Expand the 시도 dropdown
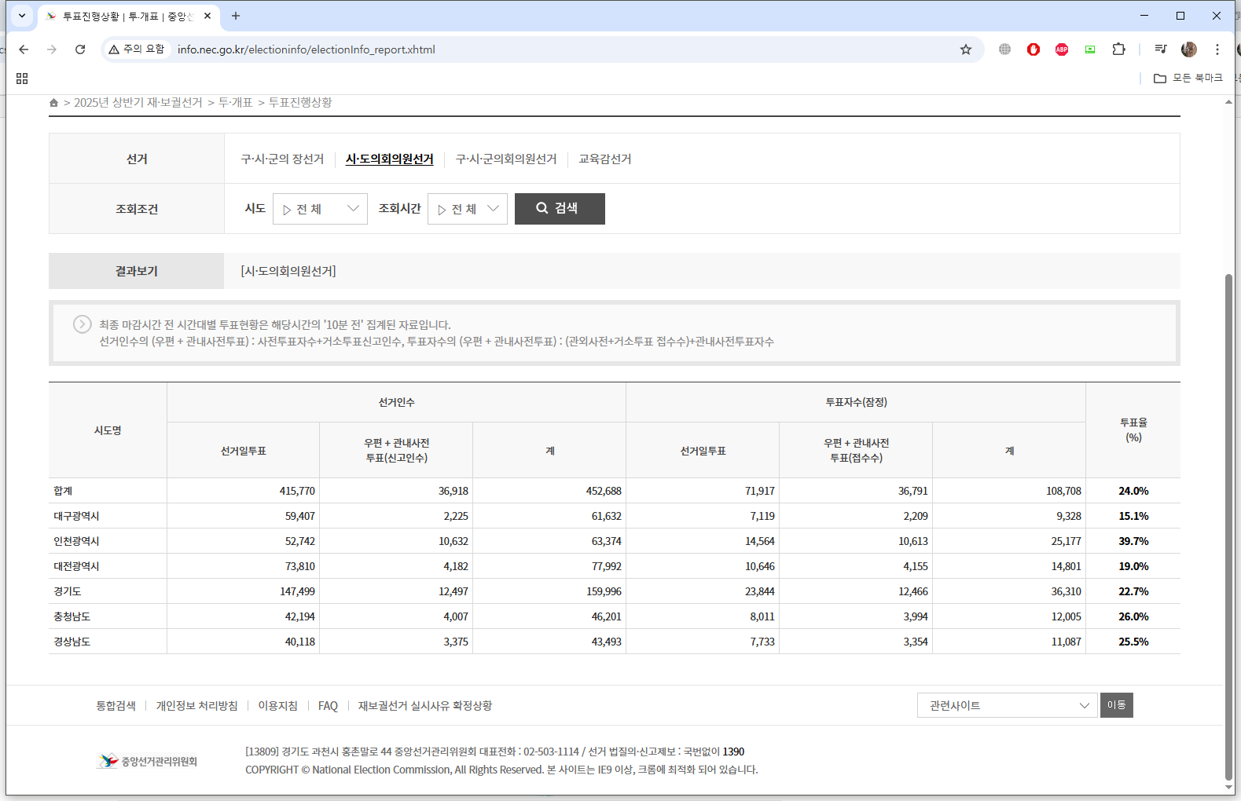1241x801 pixels. tap(320, 209)
